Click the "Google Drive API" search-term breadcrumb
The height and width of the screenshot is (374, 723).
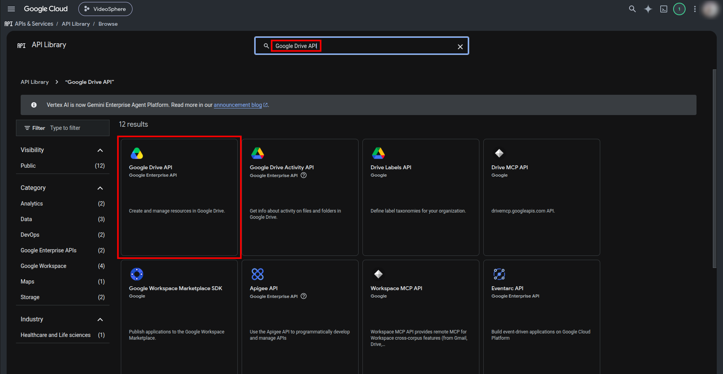pyautogui.click(x=90, y=82)
